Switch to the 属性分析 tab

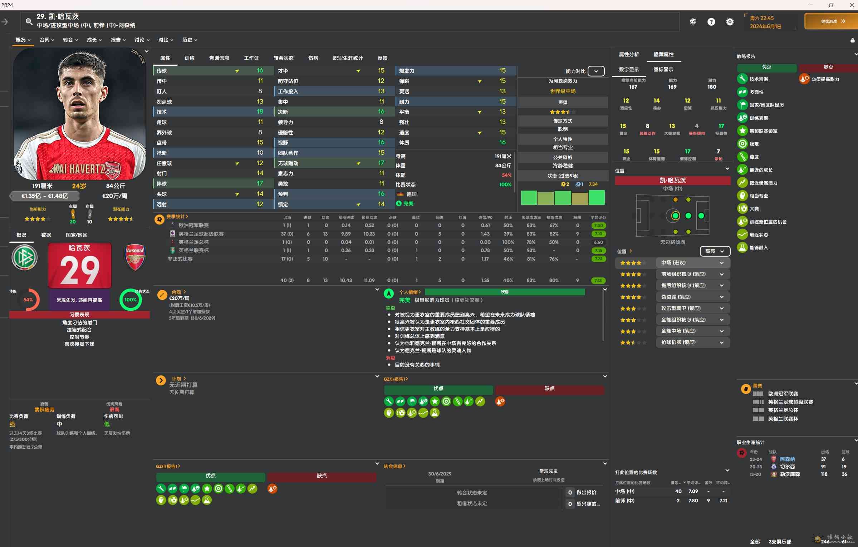629,54
